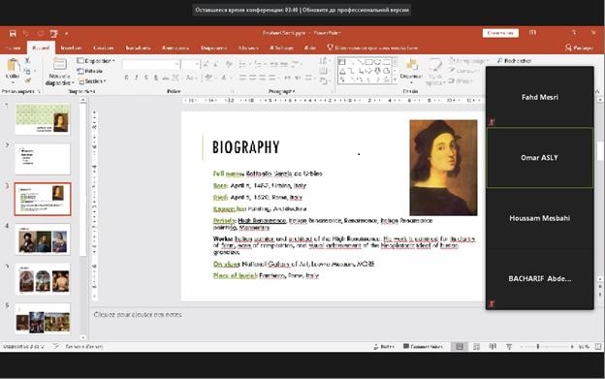Click Commentaires in status bar
The width and height of the screenshot is (605, 379).
click(x=423, y=347)
